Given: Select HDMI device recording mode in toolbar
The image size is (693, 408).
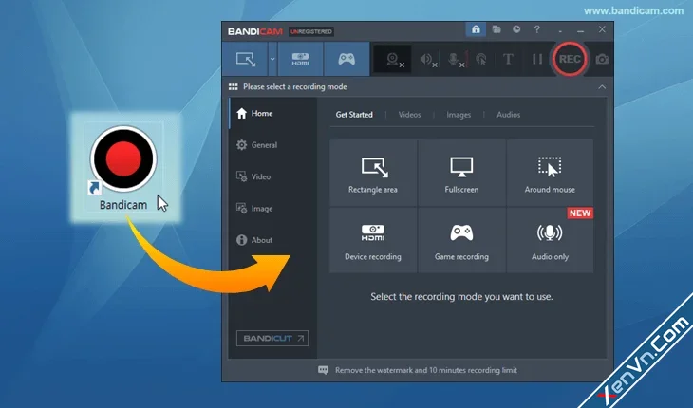Looking at the screenshot, I should [301, 59].
